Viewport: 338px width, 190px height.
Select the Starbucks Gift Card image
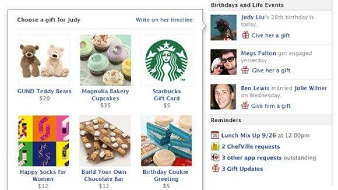166,60
